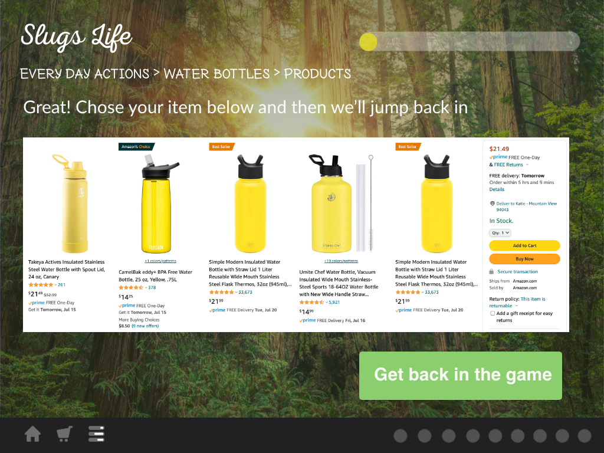Click the Amazon's Choice badge
This screenshot has width=604, height=453.
tap(136, 147)
